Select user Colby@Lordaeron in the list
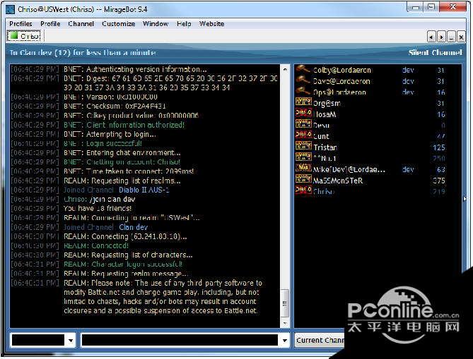Screen dimensions: 473x359 [x=341, y=70]
